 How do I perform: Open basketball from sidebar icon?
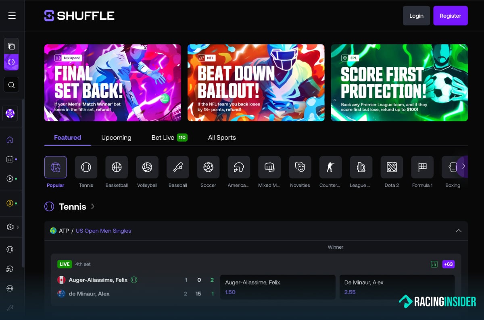pos(10,288)
